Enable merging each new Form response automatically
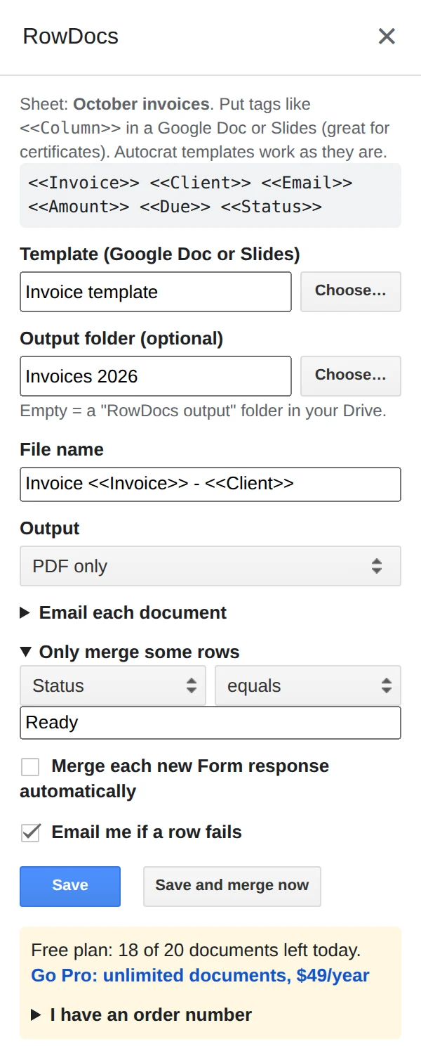 pos(30,766)
